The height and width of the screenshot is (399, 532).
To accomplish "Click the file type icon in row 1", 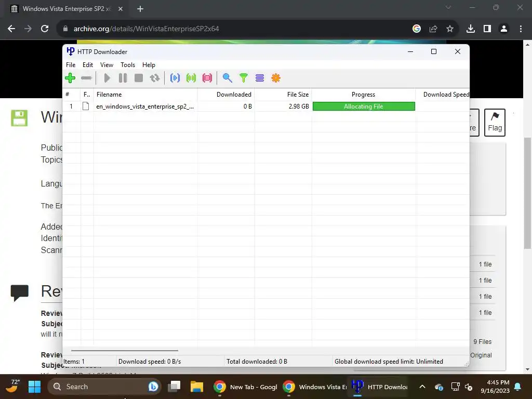I will pyautogui.click(x=86, y=106).
